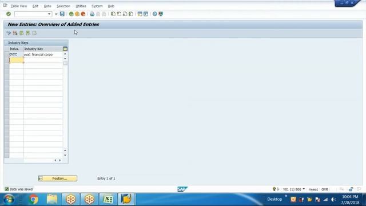Select the row marker beside OVFC
The image size is (366, 206).
(x=6, y=54)
